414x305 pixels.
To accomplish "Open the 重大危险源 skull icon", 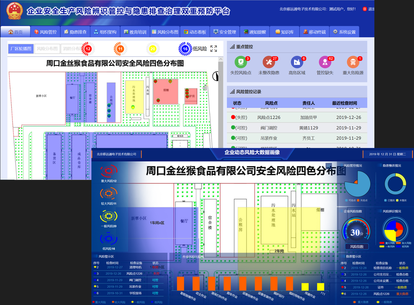I will (353, 62).
